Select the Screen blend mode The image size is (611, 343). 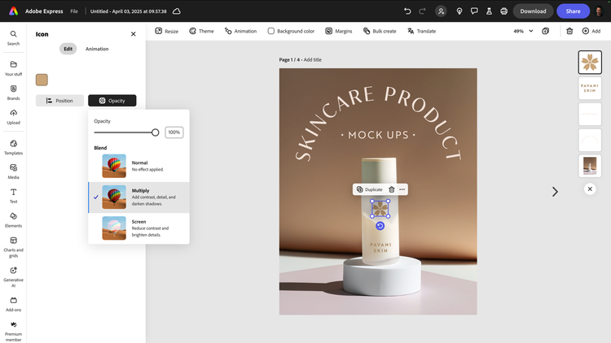point(138,228)
